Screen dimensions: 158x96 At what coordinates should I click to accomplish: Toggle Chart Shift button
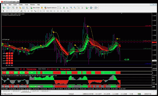click(82, 8)
